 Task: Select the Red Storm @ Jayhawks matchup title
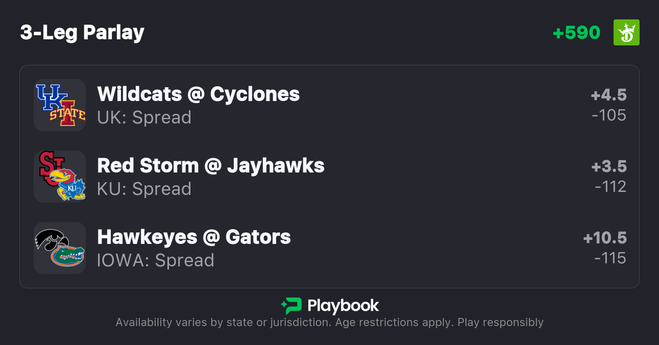(211, 165)
